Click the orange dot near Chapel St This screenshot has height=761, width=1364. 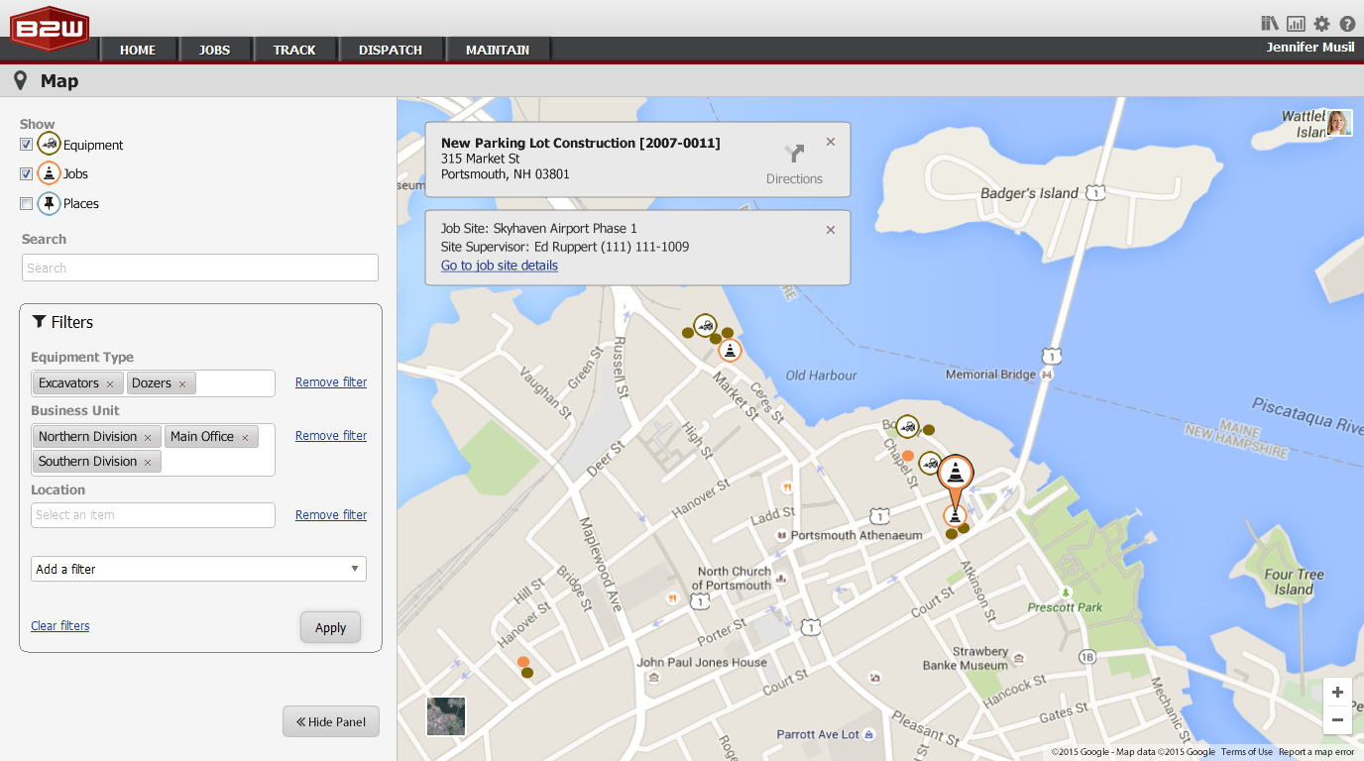click(x=907, y=456)
